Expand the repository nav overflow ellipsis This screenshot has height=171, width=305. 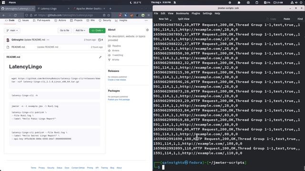[x=146, y=20]
